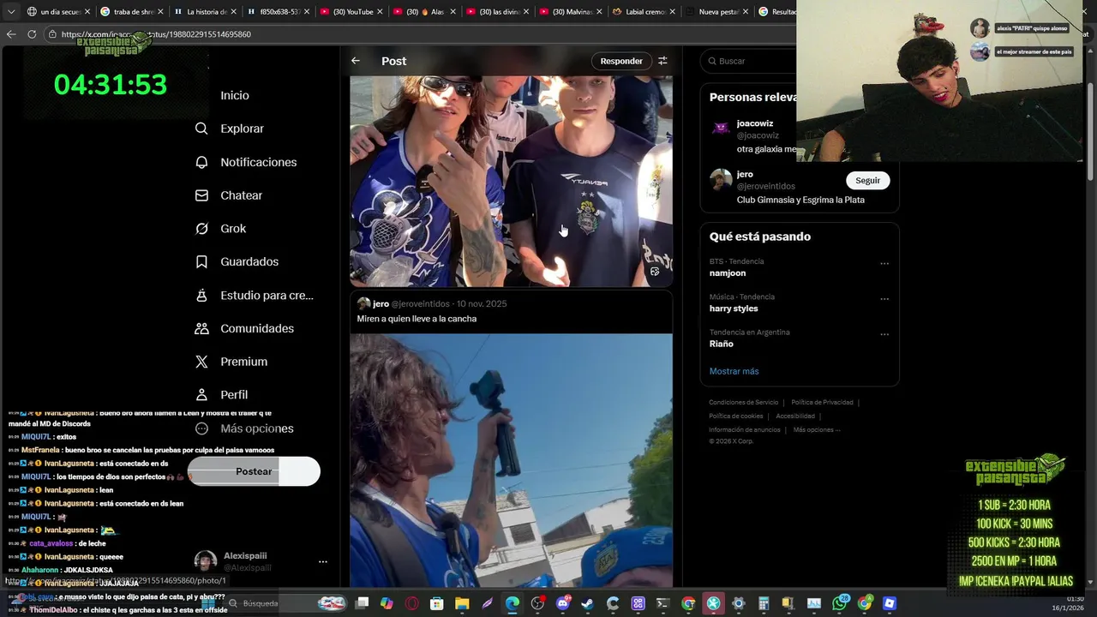Launch Grok from the sidebar
Viewport: 1097px width, 617px height.
[x=220, y=229]
